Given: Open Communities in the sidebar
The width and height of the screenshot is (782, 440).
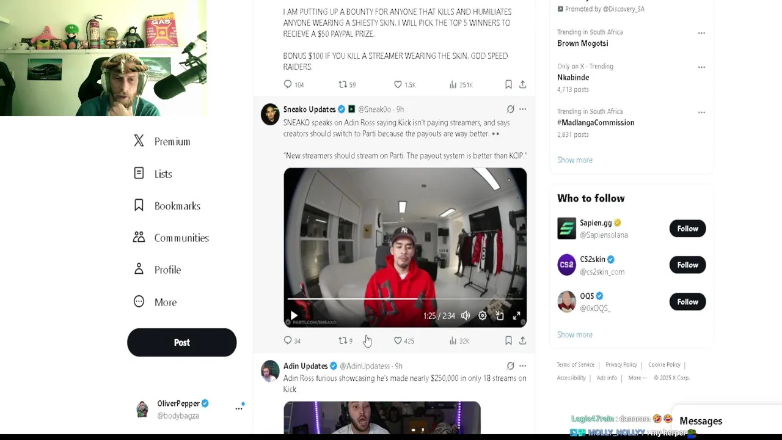Looking at the screenshot, I should (x=171, y=238).
